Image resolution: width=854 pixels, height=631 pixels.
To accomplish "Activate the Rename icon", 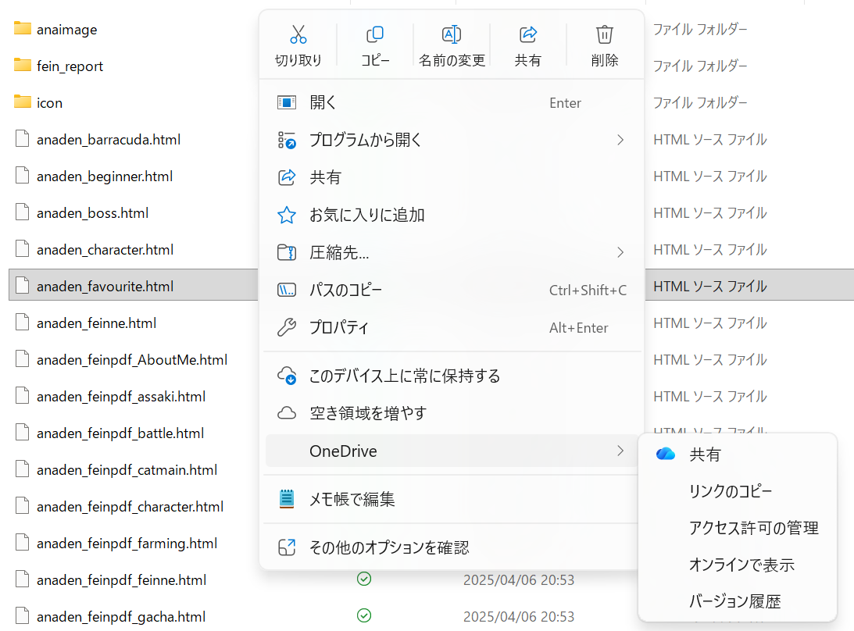I will tap(452, 34).
